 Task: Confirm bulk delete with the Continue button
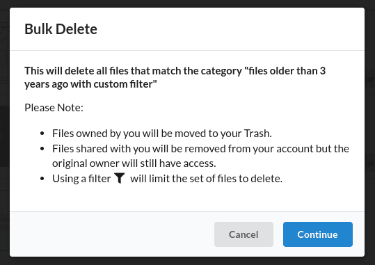317,234
